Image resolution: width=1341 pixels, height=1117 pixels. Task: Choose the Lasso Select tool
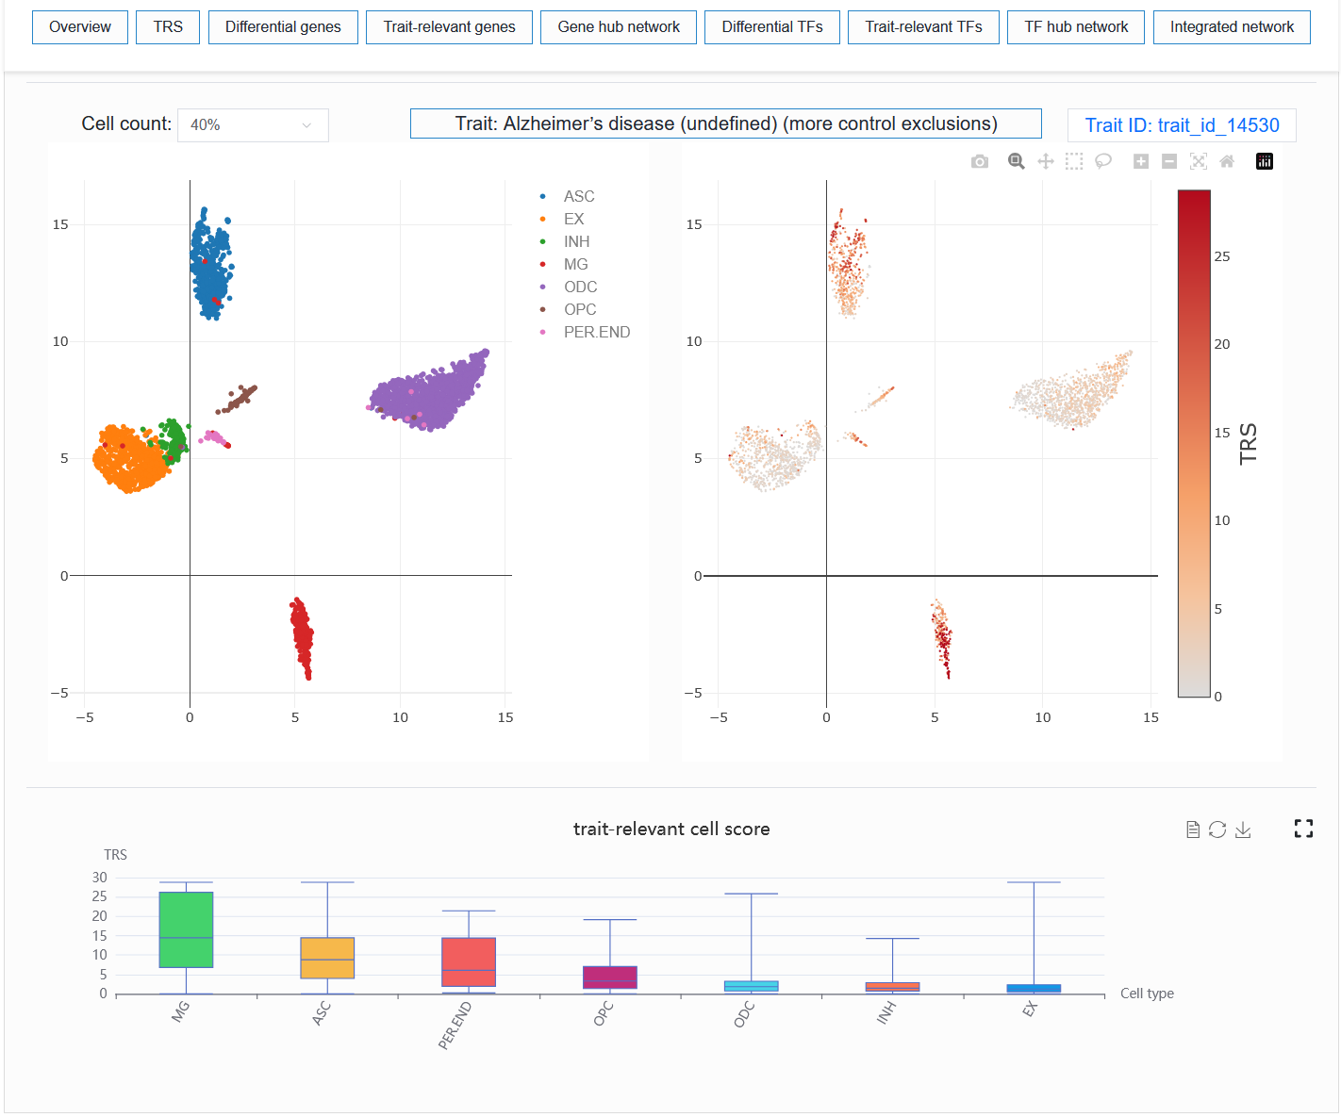pyautogui.click(x=1103, y=161)
